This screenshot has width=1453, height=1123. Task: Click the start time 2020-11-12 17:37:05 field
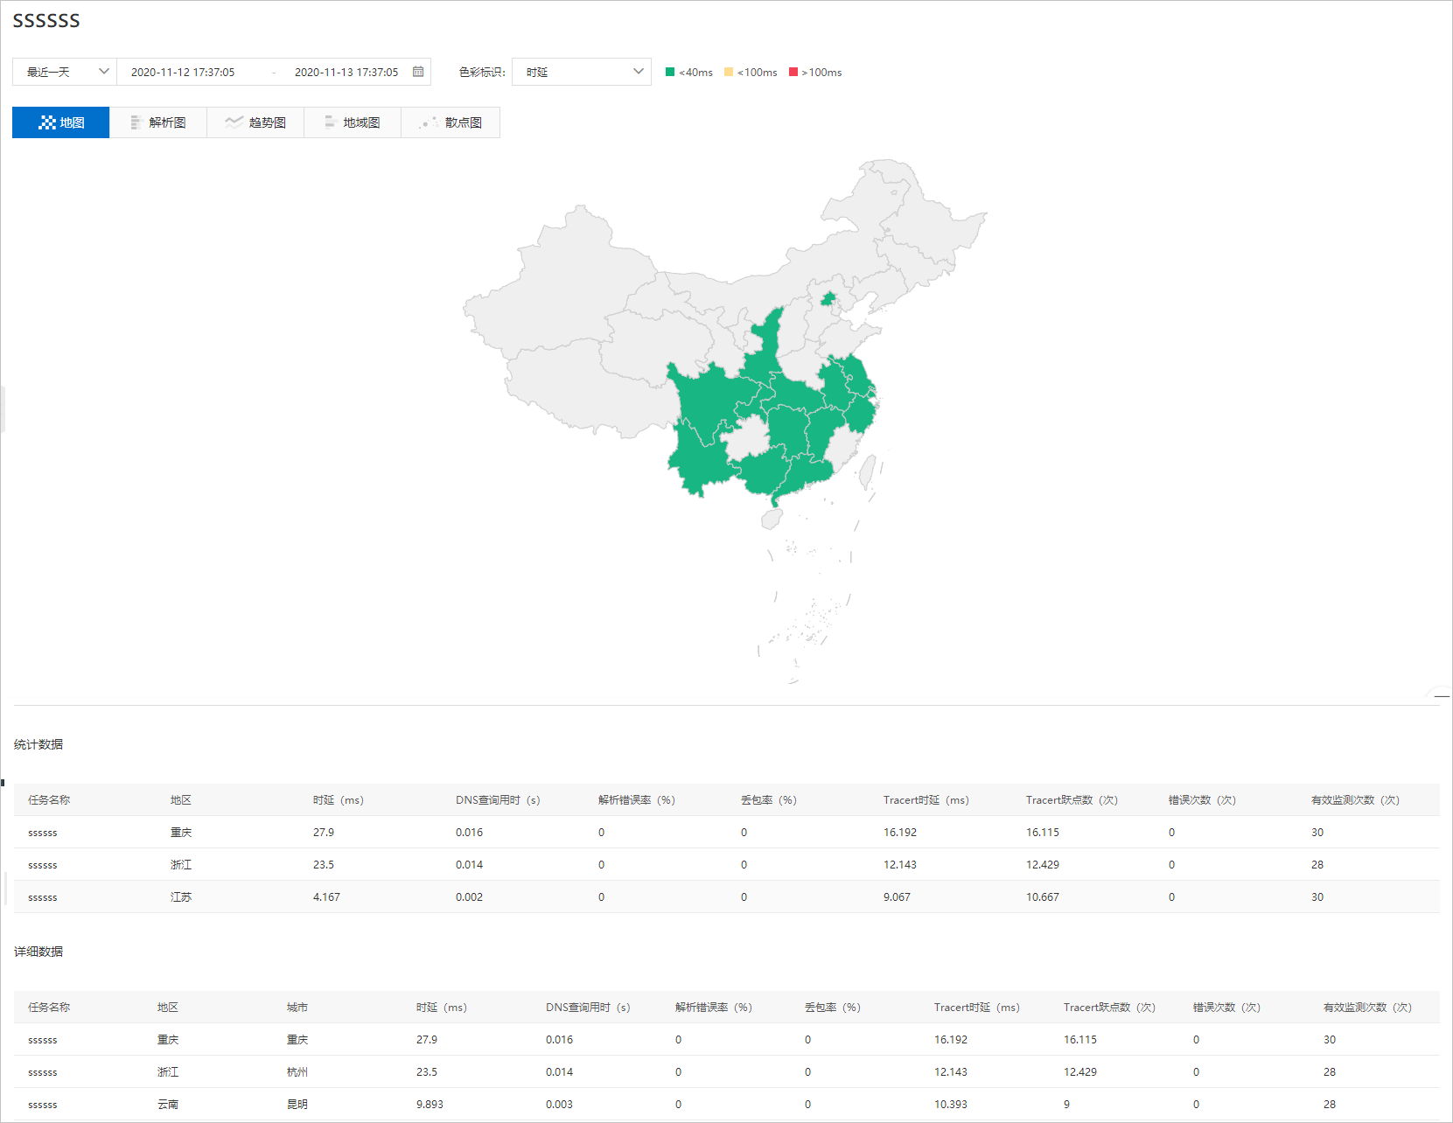pos(183,73)
